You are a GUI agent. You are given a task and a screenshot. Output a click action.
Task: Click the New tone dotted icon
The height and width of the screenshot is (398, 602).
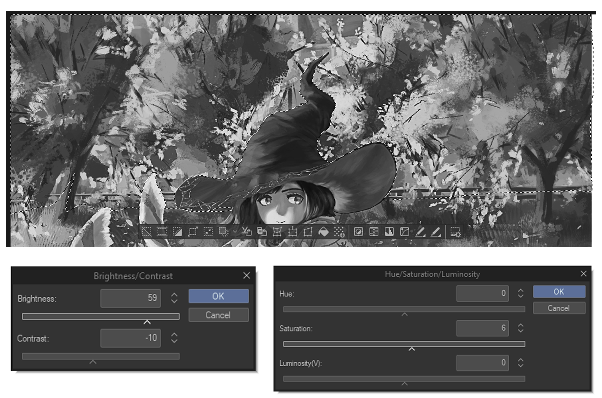click(339, 232)
